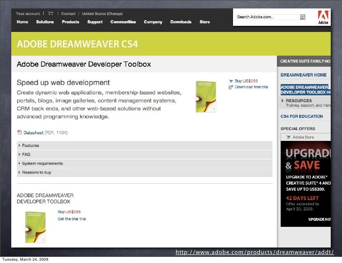Viewport: 342px width, 263px height.
Task: Click Buy US$299 link near top
Action: (246, 81)
